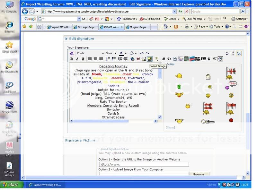This screenshot has height=190, width=257.
Task: Click the Bold formatting icon
Action: click(72, 59)
